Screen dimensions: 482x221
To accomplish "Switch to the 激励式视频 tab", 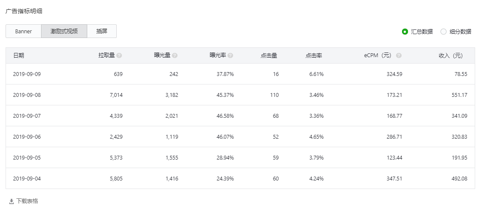I will point(64,31).
